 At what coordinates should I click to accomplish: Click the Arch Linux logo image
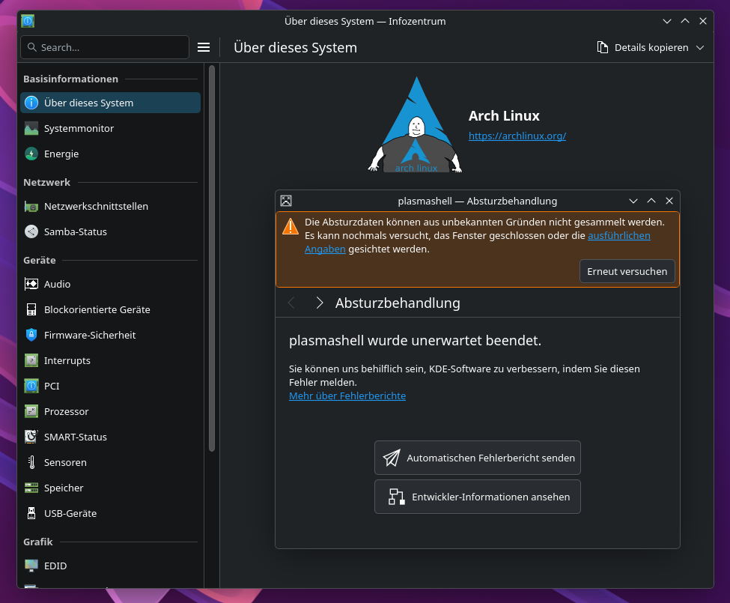416,125
